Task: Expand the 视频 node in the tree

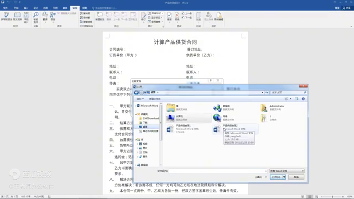Action: 138,144
